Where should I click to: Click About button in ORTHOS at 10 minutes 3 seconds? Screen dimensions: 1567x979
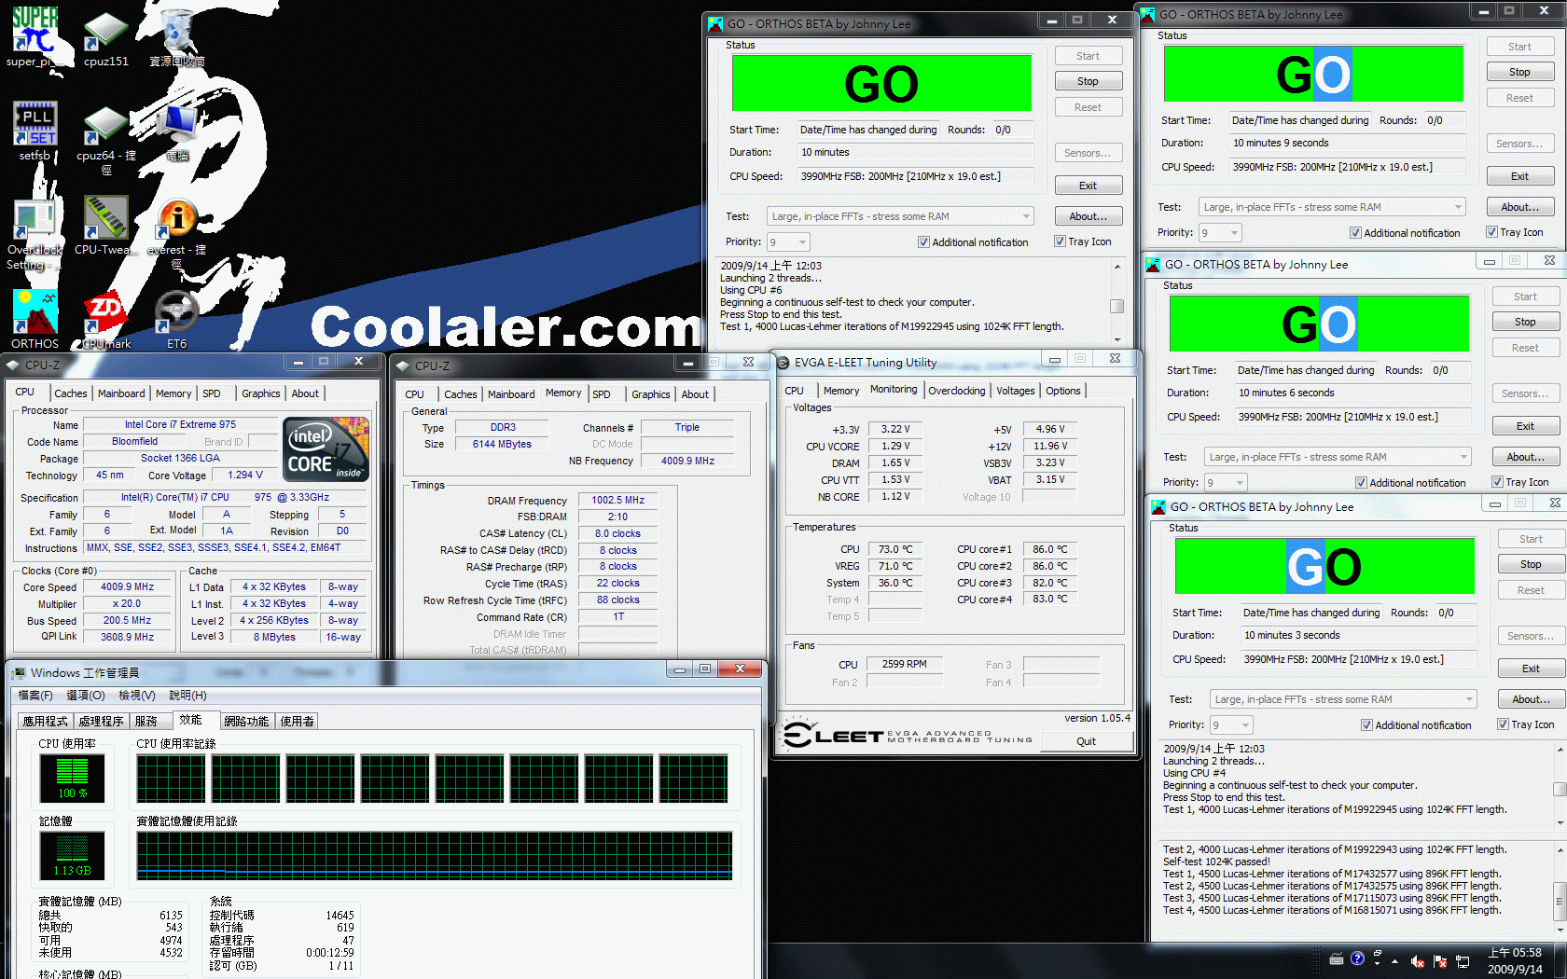(x=1531, y=699)
